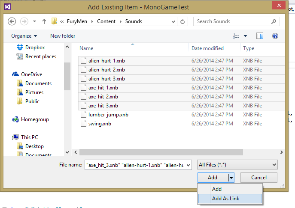Image resolution: width=295 pixels, height=208 pixels.
Task: Open help with the question mark icon
Action: click(x=275, y=36)
